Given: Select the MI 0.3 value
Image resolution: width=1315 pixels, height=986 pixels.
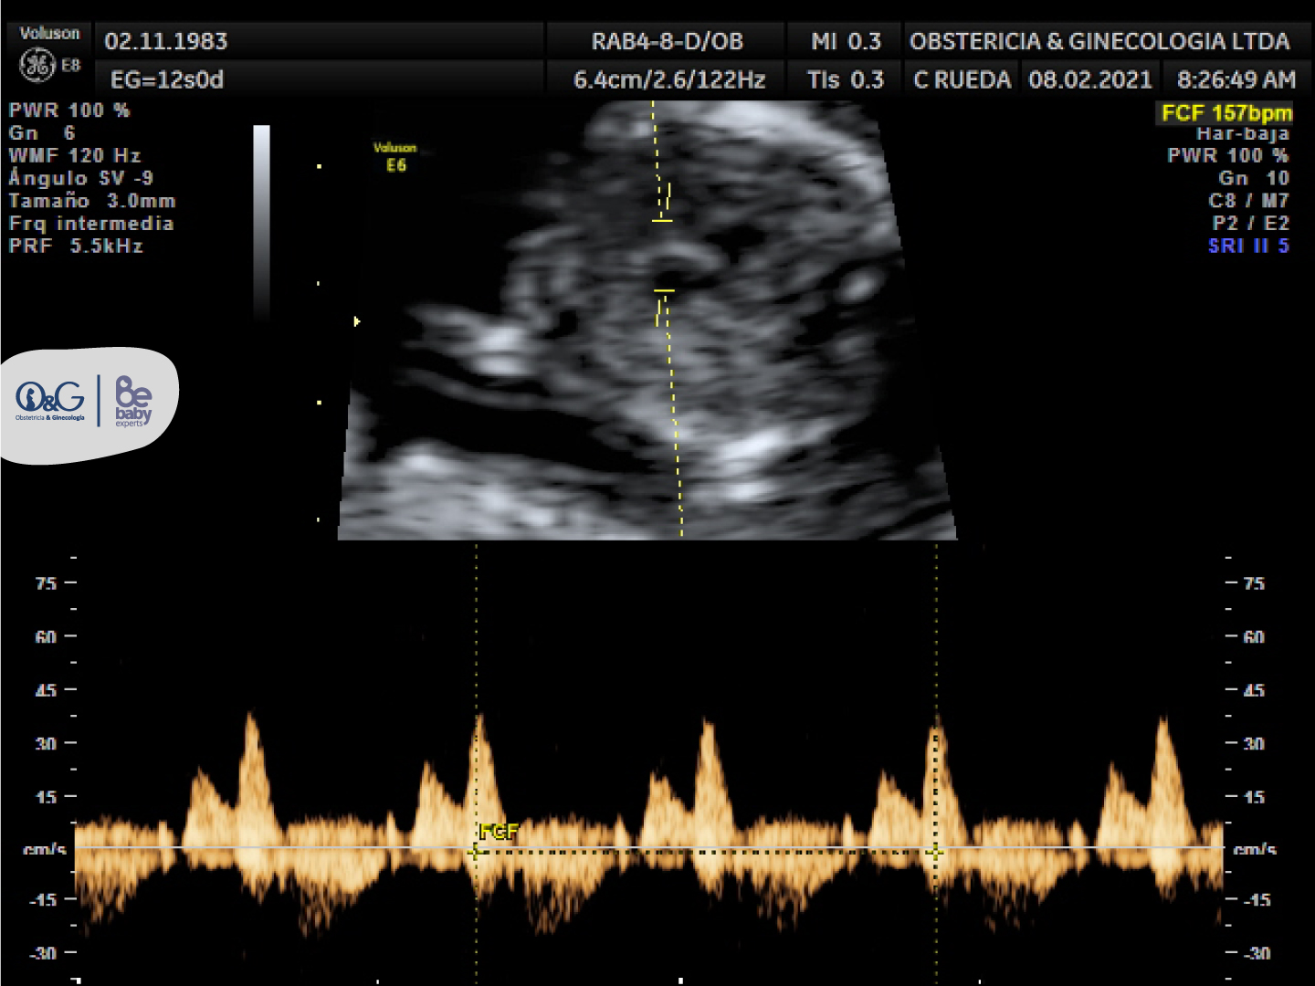Looking at the screenshot, I should [847, 41].
